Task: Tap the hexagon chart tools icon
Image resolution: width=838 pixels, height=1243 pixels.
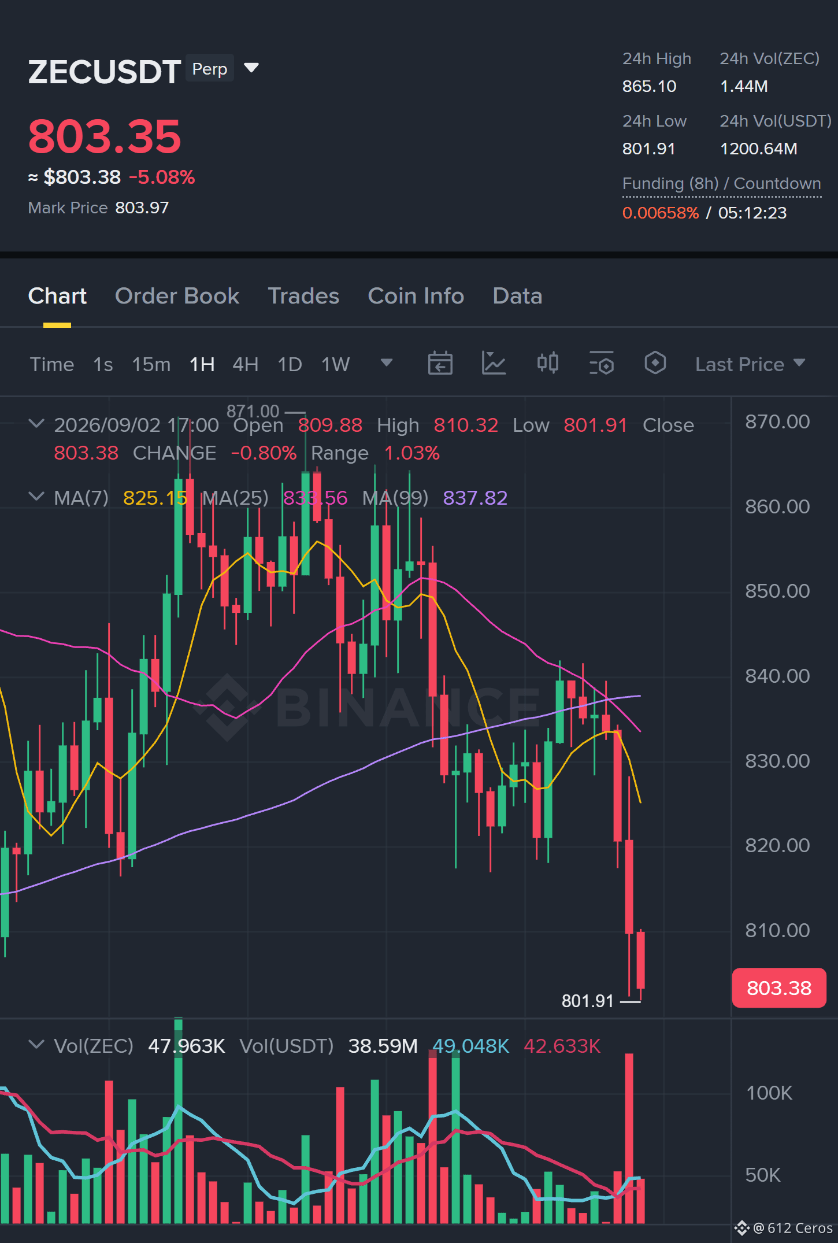Action: click(x=655, y=363)
